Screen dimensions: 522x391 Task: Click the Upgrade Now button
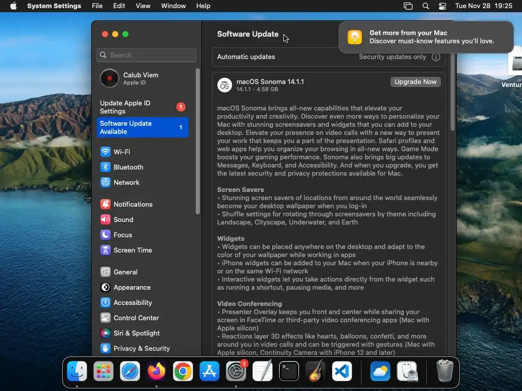415,82
